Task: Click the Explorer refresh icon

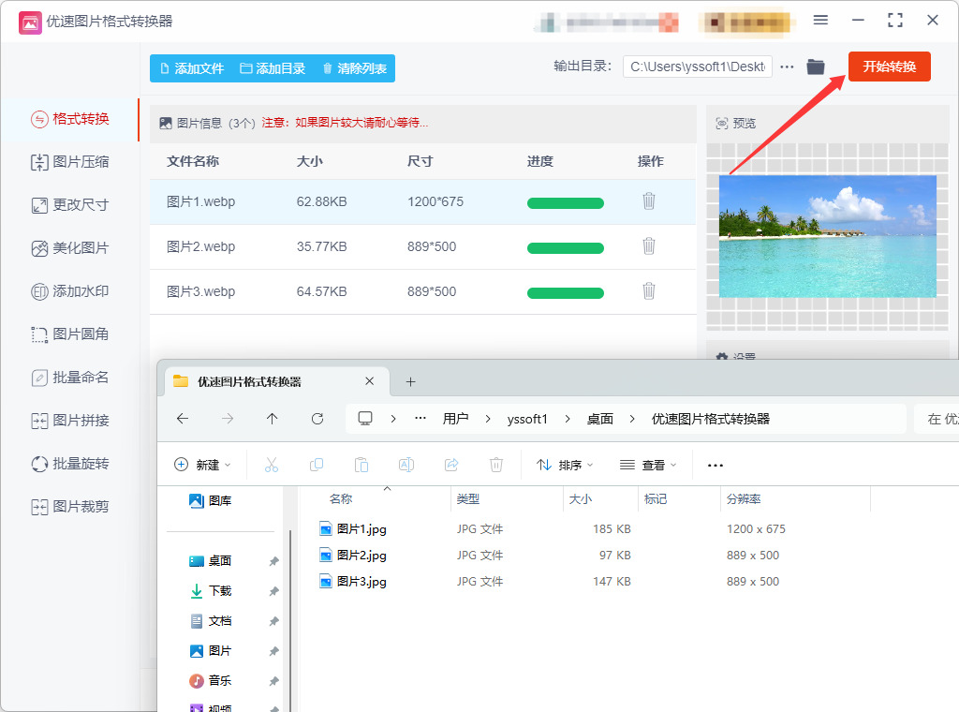Action: point(317,419)
